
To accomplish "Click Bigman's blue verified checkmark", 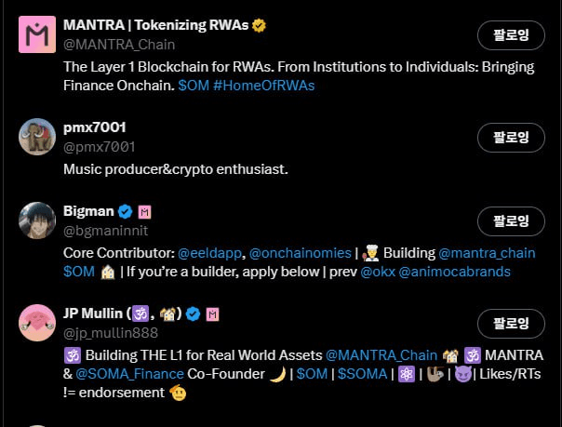I will [x=124, y=211].
